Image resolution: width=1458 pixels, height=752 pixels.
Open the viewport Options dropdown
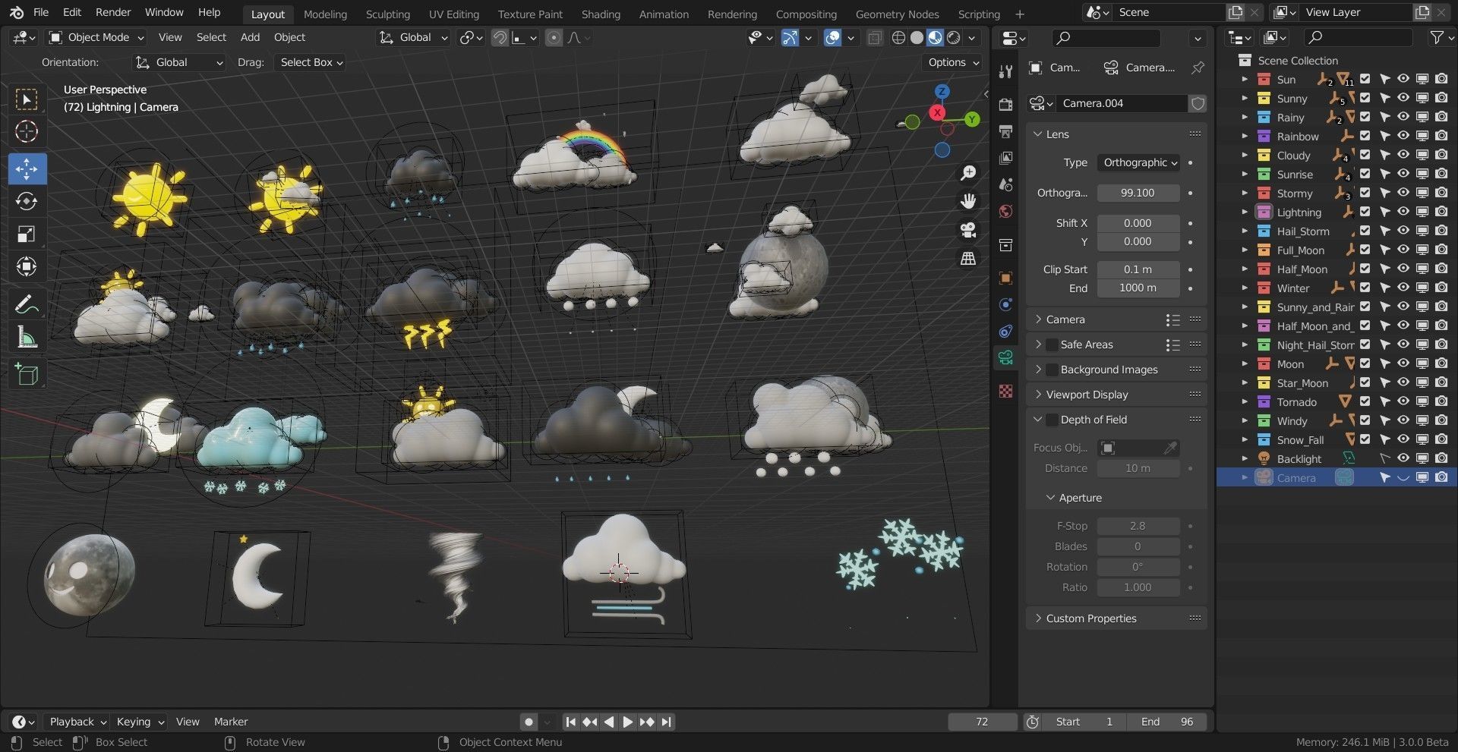[953, 62]
